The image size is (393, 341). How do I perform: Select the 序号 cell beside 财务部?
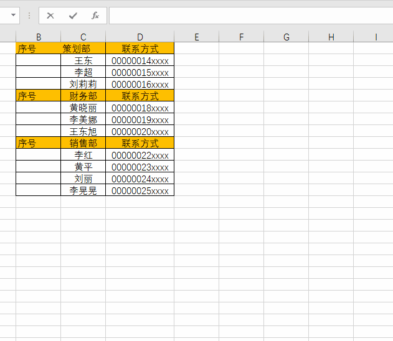pyautogui.click(x=39, y=95)
